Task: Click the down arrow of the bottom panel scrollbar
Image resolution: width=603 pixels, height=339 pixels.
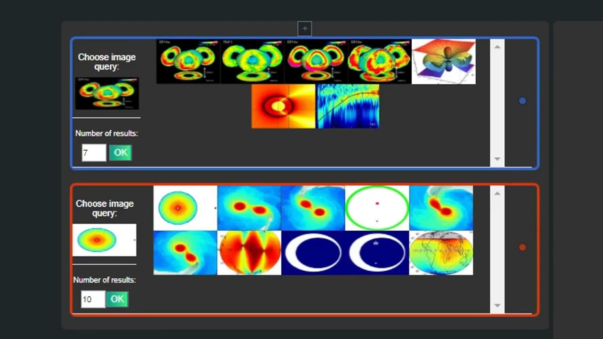Action: 497,306
